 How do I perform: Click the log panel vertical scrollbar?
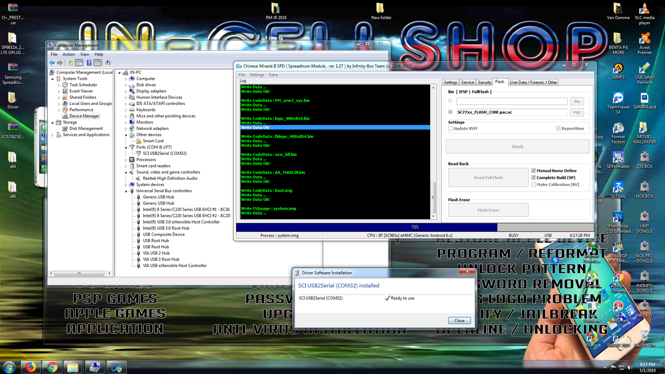point(433,152)
